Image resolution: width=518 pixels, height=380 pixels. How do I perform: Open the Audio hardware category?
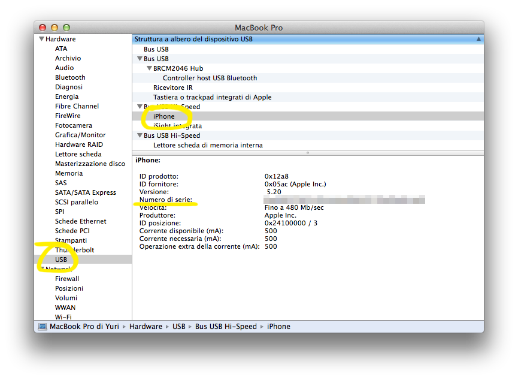tap(65, 68)
